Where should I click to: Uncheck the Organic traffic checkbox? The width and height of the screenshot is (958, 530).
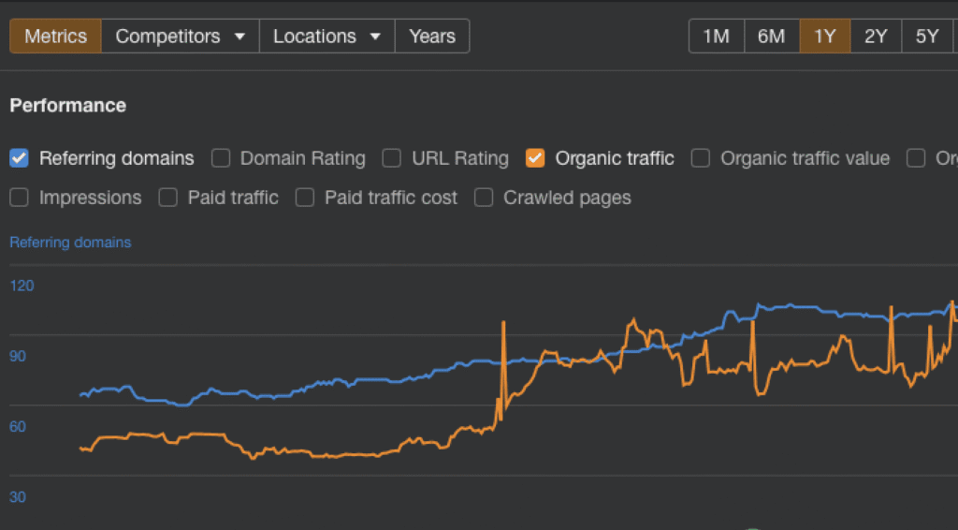(535, 158)
